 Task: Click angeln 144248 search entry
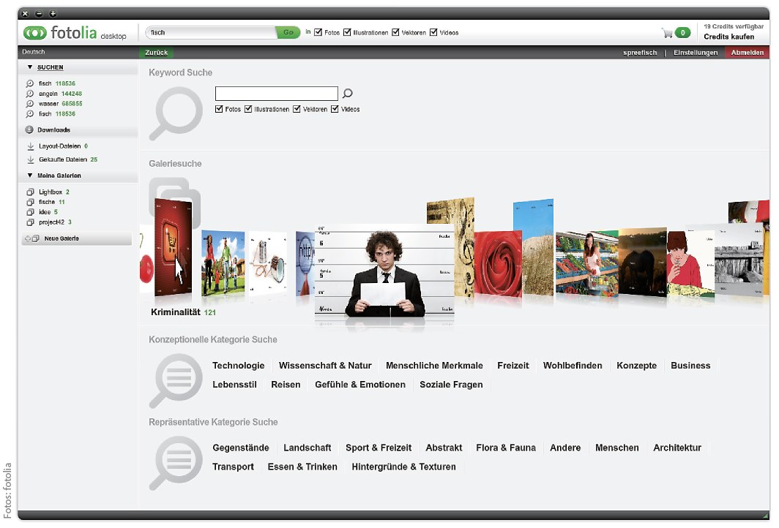(60, 94)
